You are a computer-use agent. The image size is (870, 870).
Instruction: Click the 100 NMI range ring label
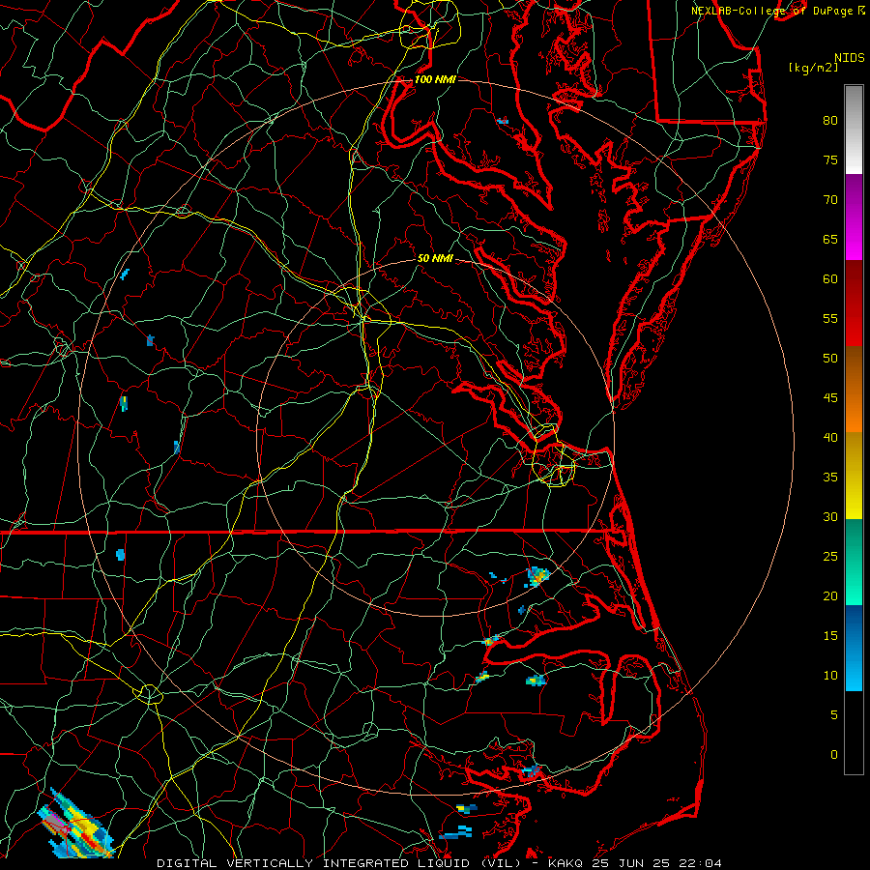(x=435, y=79)
